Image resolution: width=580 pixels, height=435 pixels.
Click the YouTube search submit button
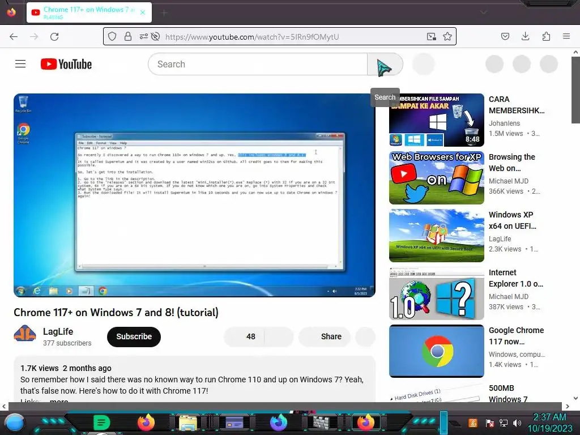385,64
